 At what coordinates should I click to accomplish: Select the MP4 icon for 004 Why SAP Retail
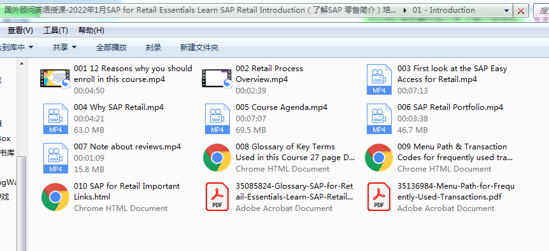55,119
